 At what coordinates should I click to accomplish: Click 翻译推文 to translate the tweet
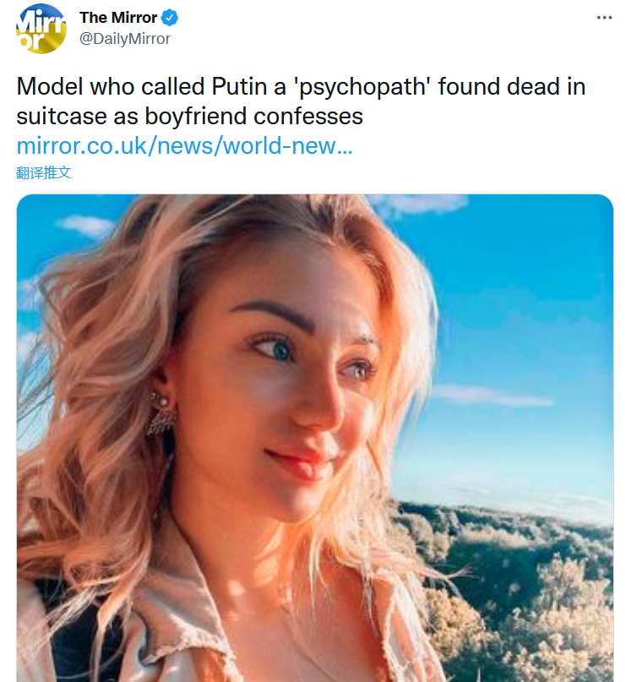point(44,172)
